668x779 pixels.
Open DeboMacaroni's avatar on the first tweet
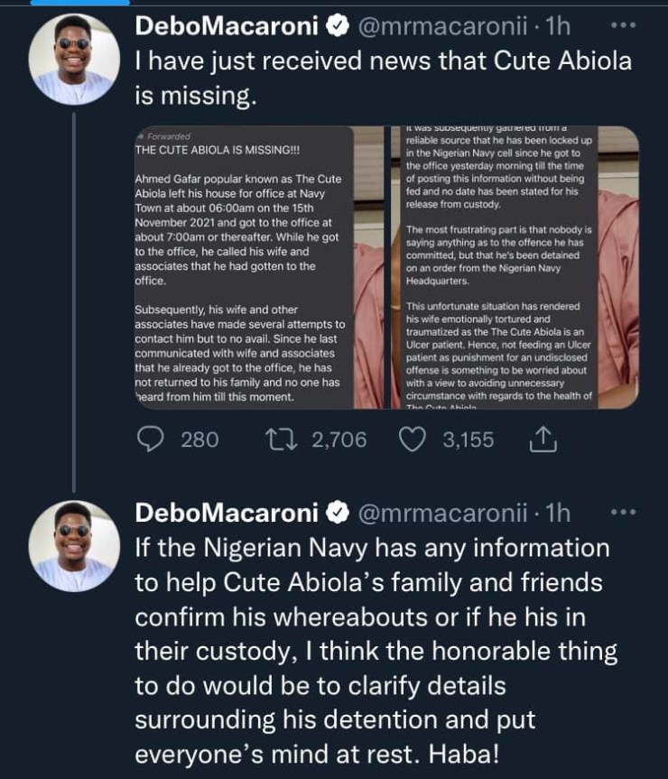click(x=74, y=59)
